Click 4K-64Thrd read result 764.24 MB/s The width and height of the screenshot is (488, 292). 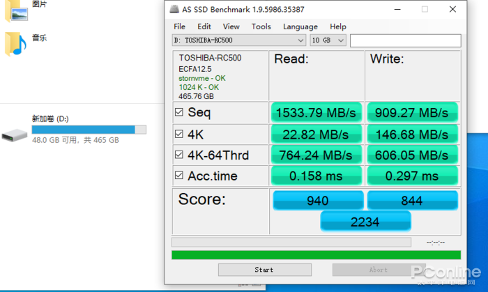click(x=317, y=155)
